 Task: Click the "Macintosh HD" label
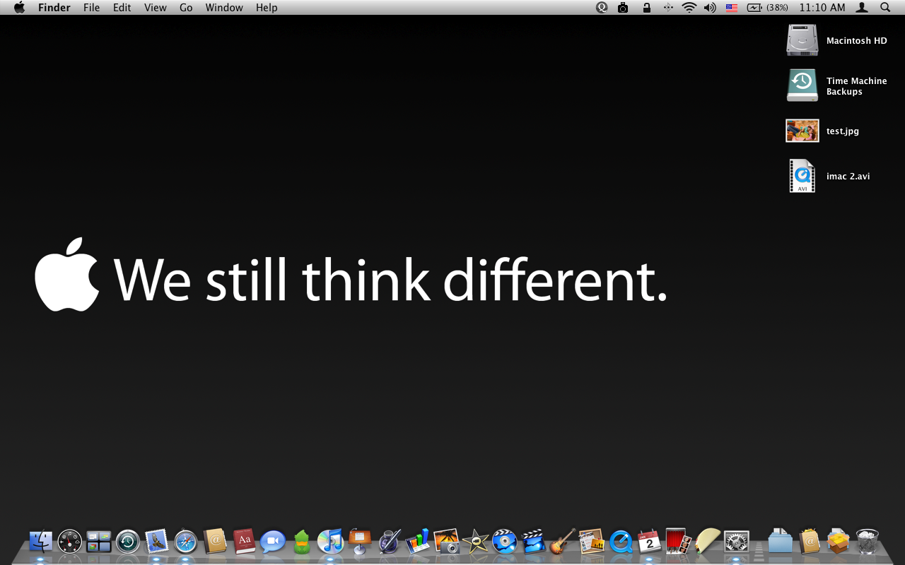857,41
